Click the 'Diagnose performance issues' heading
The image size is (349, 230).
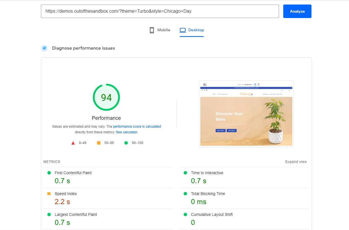click(84, 48)
